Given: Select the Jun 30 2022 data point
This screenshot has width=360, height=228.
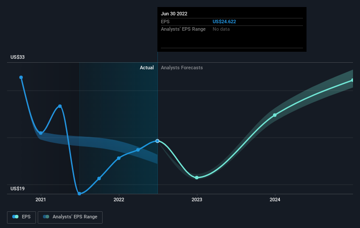Looking at the screenshot, I should point(157,141).
